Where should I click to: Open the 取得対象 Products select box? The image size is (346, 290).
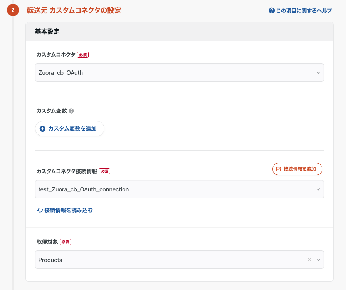point(180,260)
